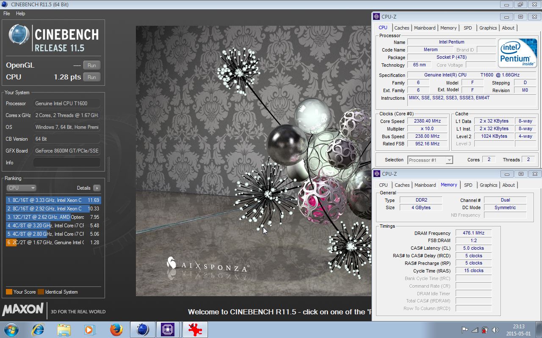Switch to About tab in top CPU-Z window
The height and width of the screenshot is (338, 542).
pos(508,28)
